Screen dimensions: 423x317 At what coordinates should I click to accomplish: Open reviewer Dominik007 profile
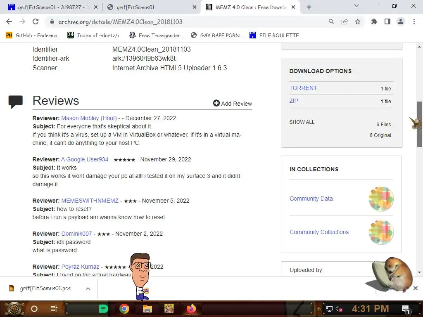[76, 234]
